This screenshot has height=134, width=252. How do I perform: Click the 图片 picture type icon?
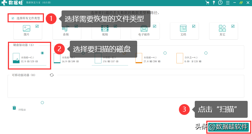27,28
